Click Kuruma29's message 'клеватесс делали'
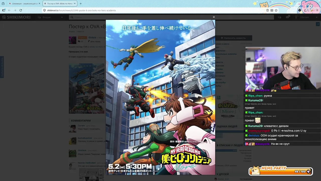This screenshot has width=321, height=181. point(276,126)
